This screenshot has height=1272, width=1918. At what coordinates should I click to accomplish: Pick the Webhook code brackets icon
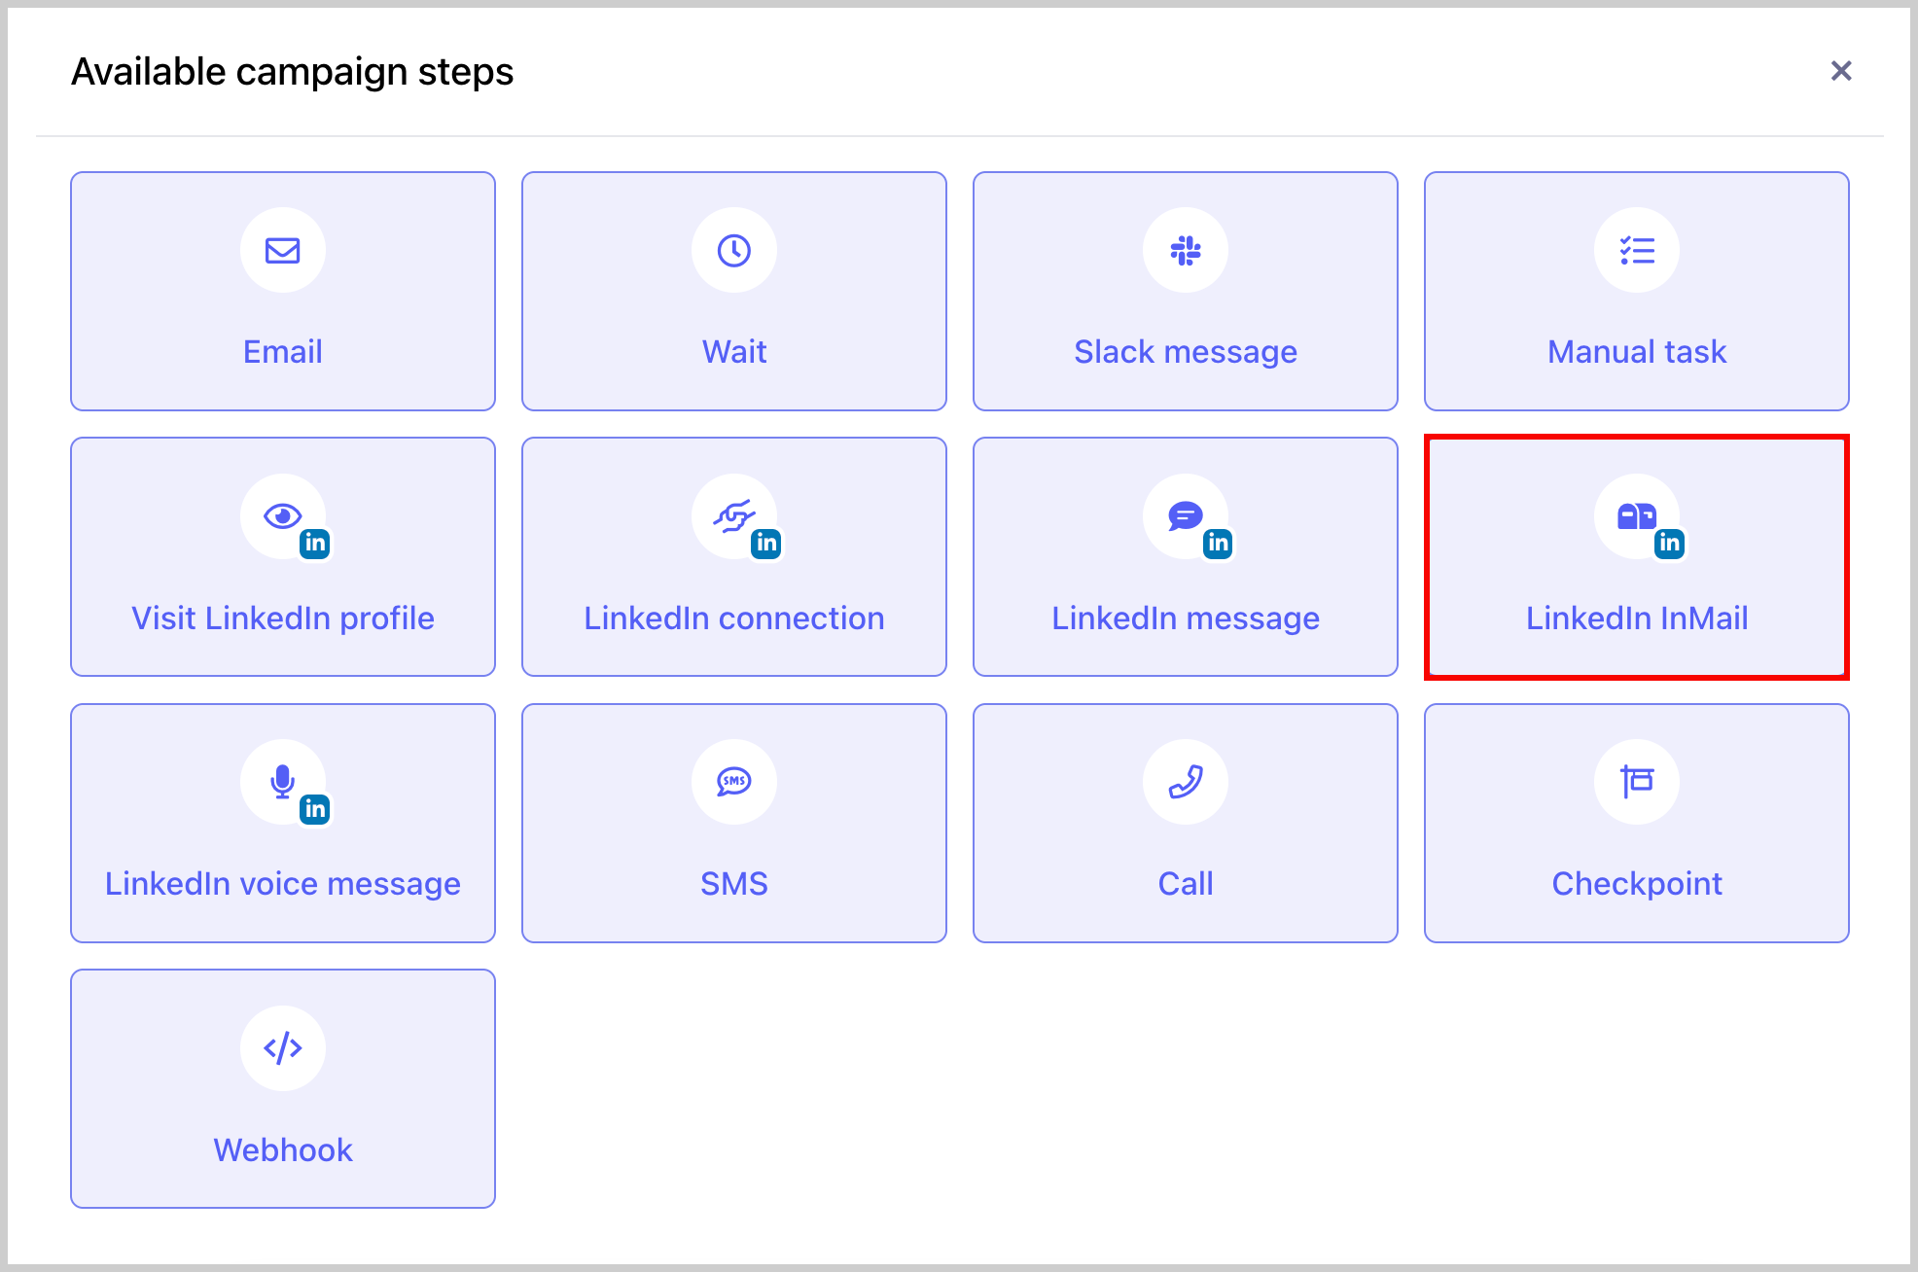(x=283, y=1048)
